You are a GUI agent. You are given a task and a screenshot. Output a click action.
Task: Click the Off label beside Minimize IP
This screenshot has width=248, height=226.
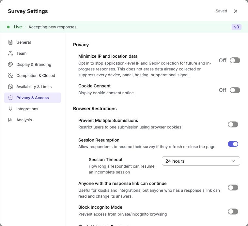(x=223, y=60)
